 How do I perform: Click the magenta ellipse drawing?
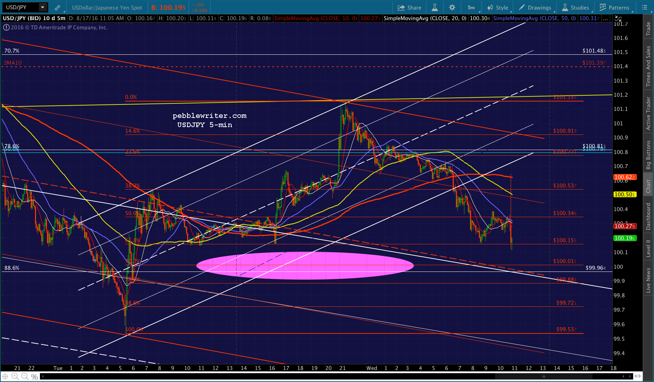[x=305, y=265]
